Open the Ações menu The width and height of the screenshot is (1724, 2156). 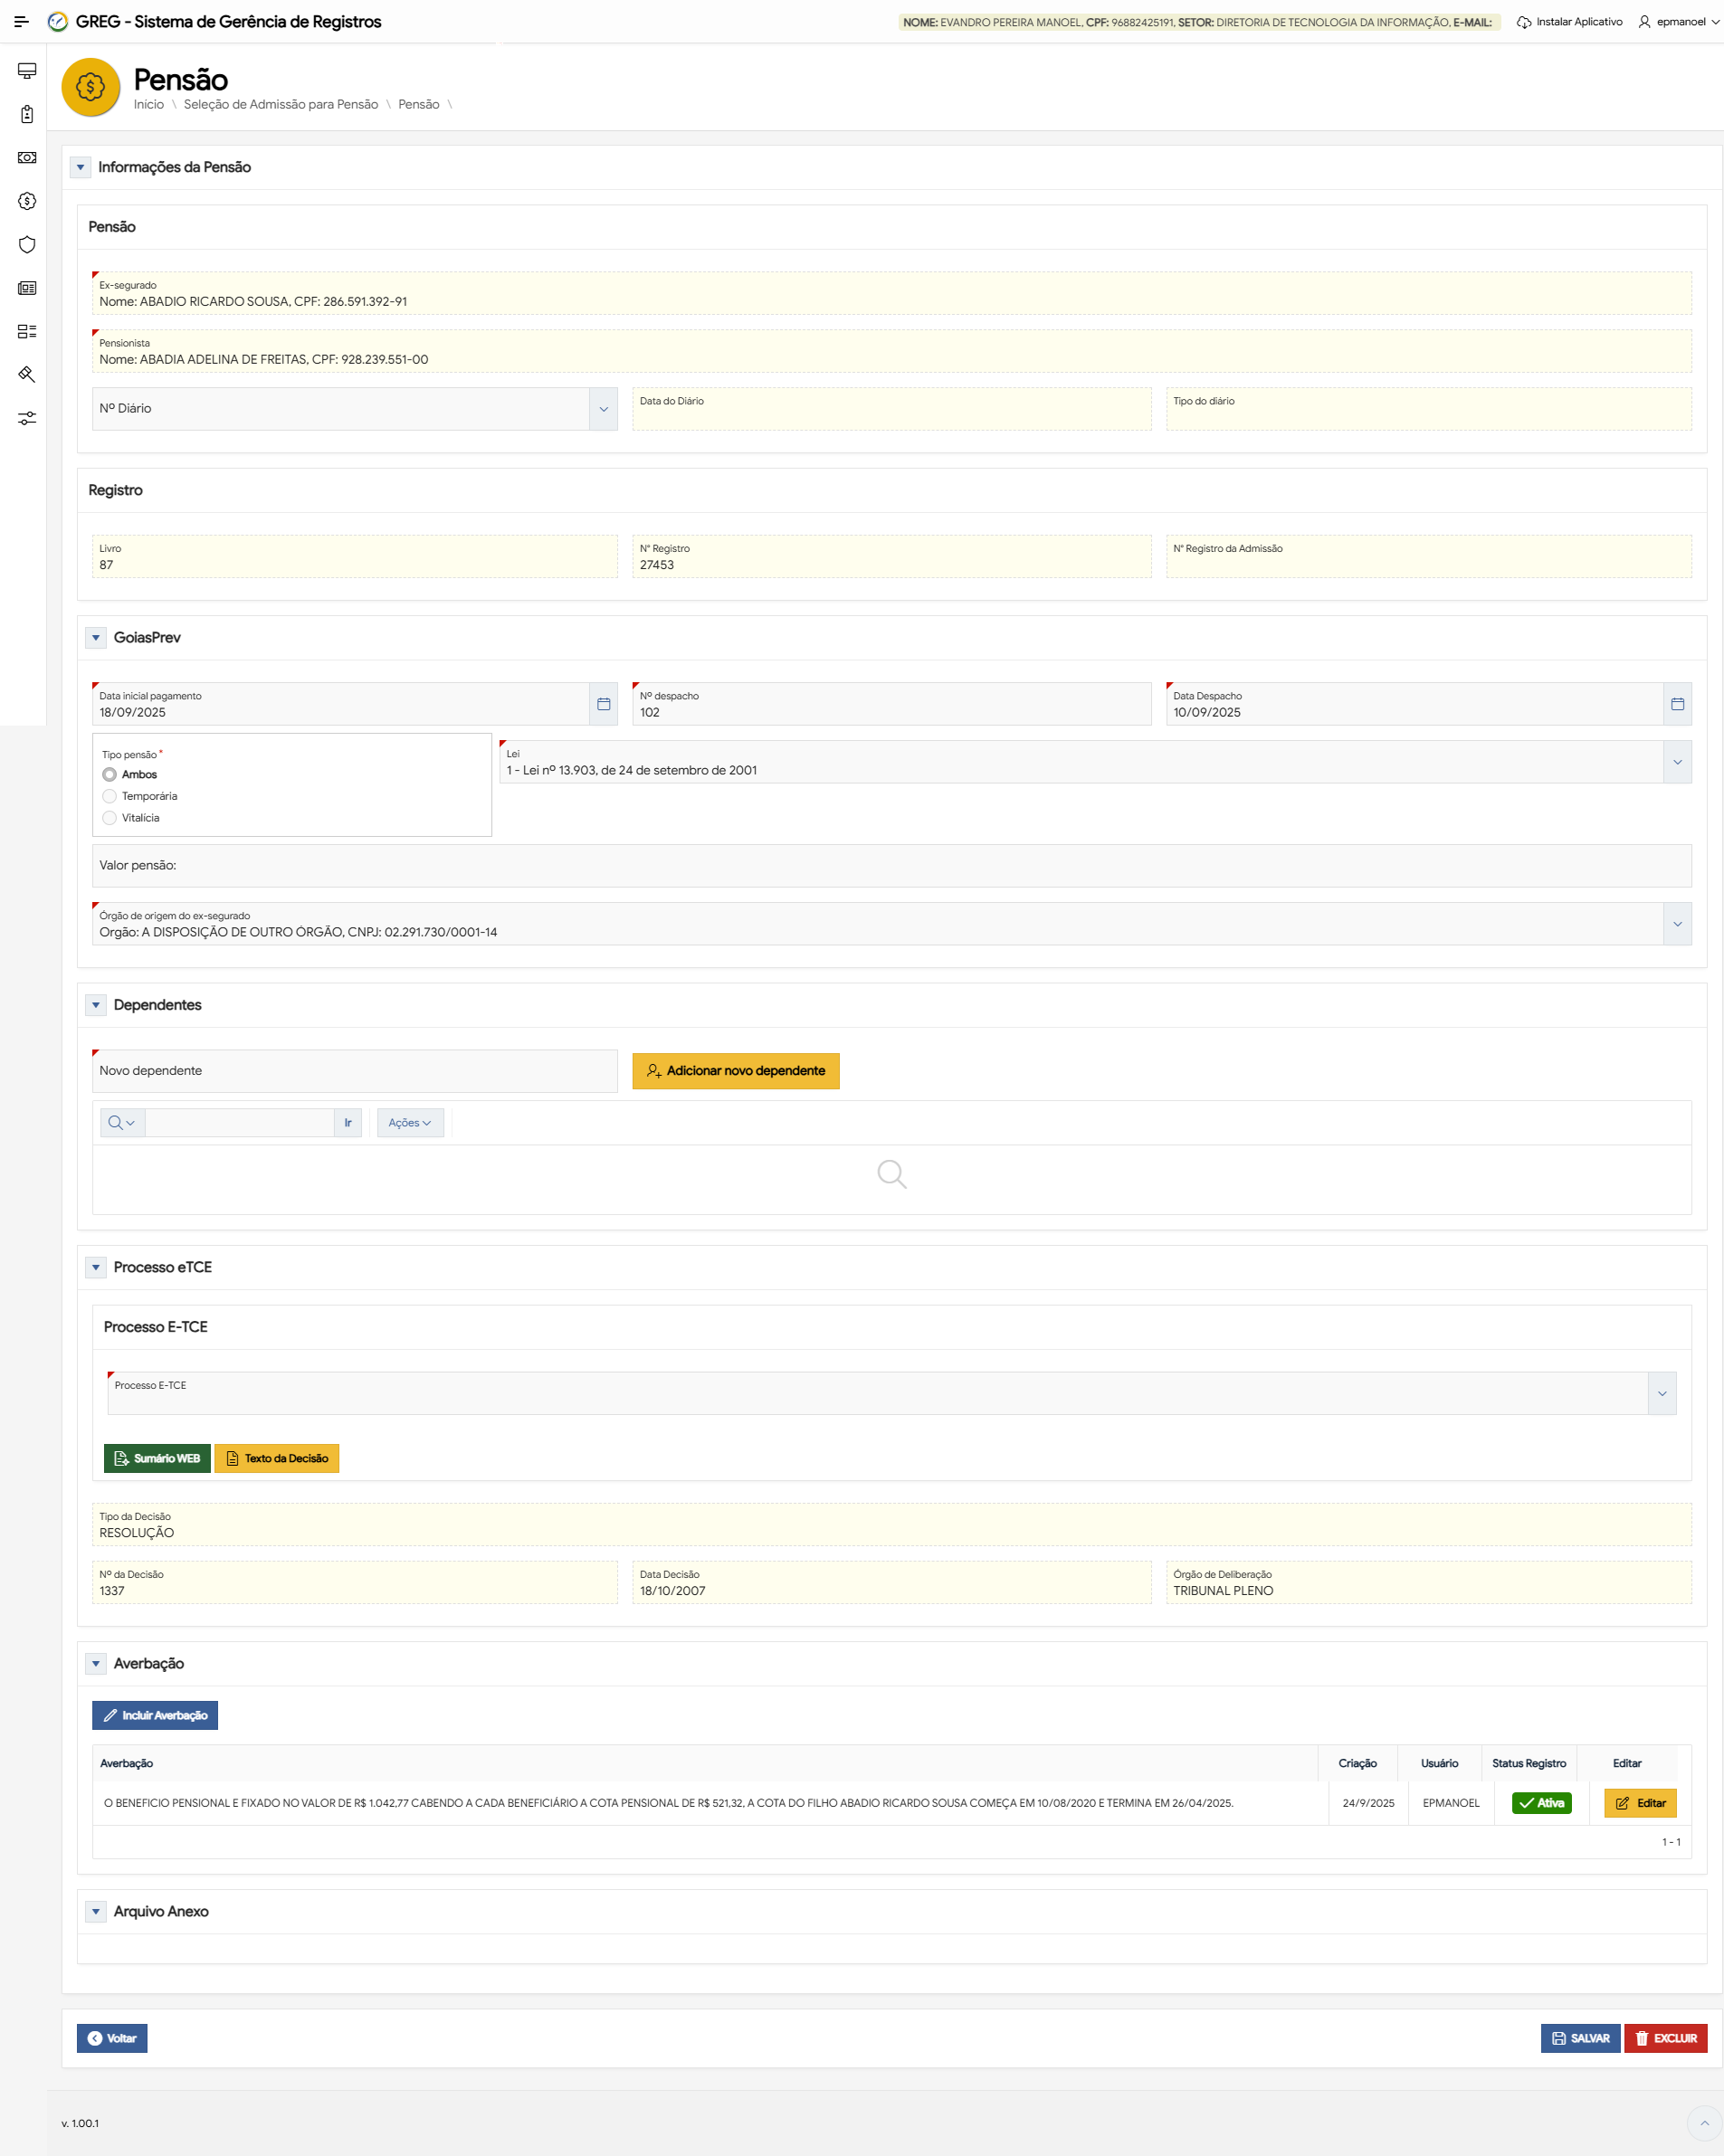[410, 1123]
